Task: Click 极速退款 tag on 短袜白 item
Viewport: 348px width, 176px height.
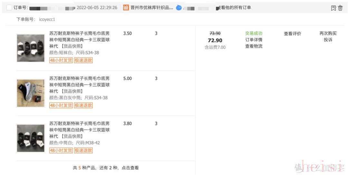Action: (x=83, y=60)
